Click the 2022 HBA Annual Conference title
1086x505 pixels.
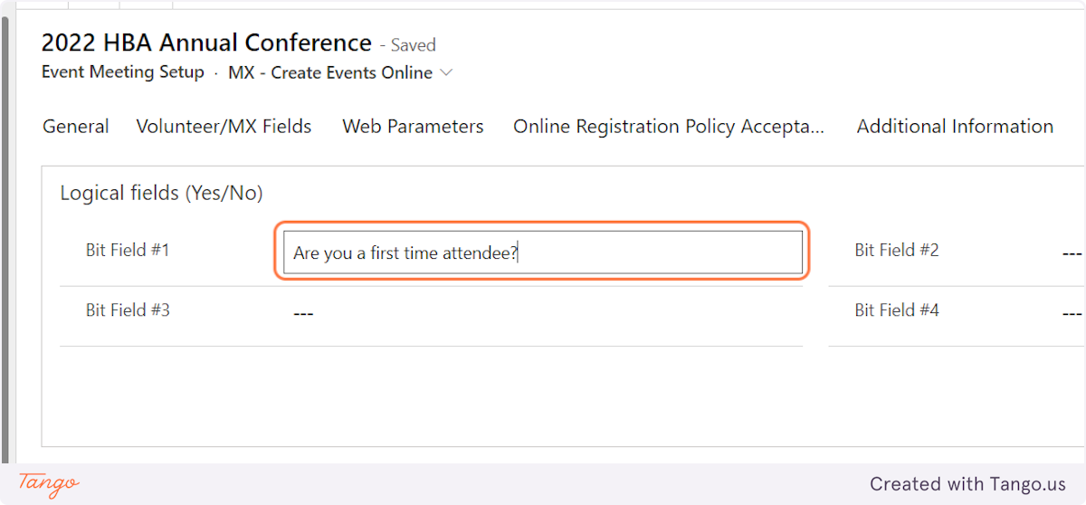(206, 43)
